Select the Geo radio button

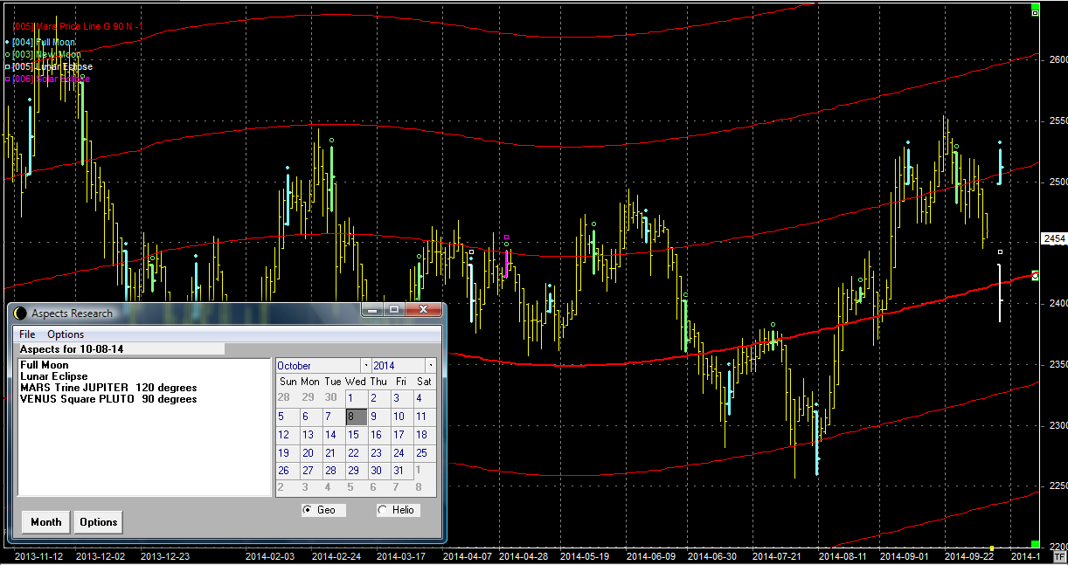pyautogui.click(x=307, y=510)
